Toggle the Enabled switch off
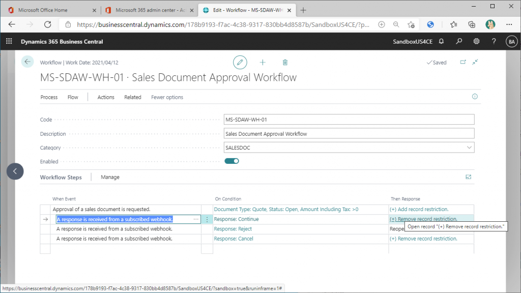This screenshot has width=521, height=293. (231, 161)
